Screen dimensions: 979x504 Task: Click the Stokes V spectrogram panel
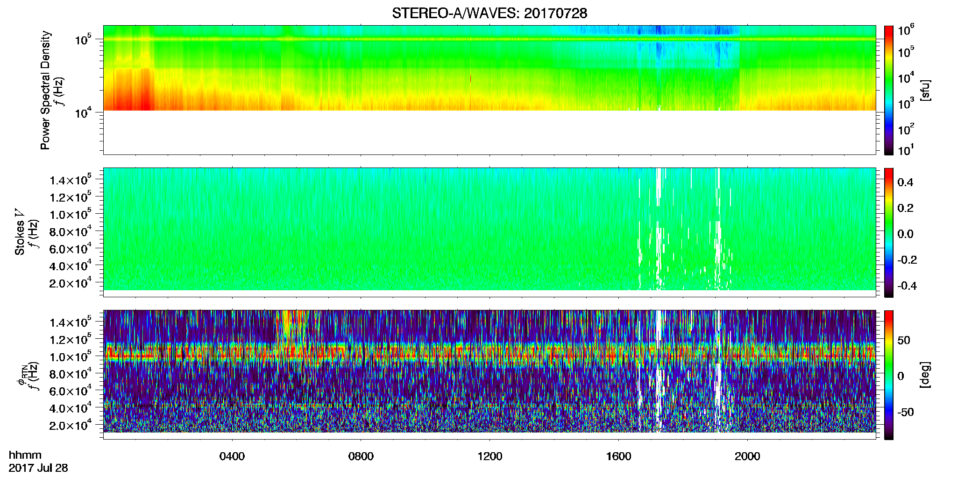[x=489, y=232]
